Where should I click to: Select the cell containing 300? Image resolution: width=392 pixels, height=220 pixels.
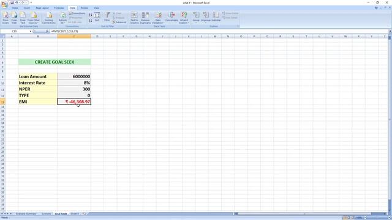click(74, 89)
